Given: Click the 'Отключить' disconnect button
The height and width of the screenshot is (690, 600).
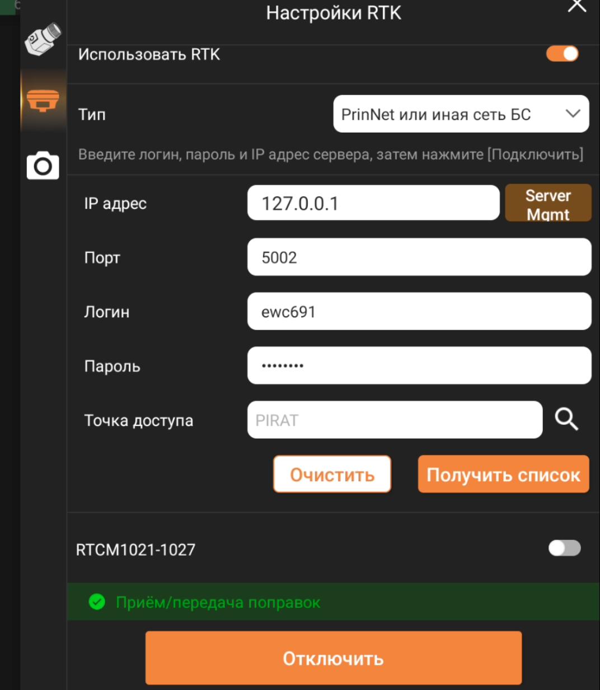Looking at the screenshot, I should click(x=334, y=658).
